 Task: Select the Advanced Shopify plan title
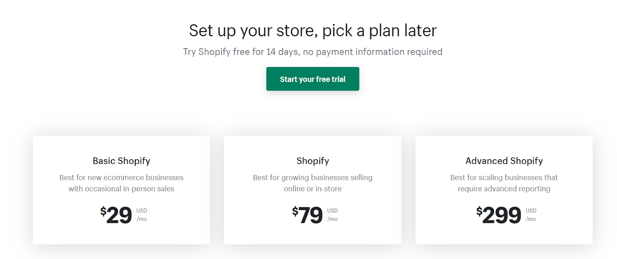(504, 161)
